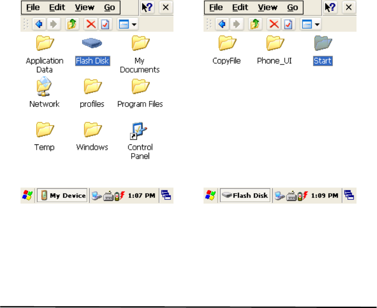This screenshot has width=377, height=308.
Task: Click the My Device taskbar button
Action: click(x=62, y=195)
